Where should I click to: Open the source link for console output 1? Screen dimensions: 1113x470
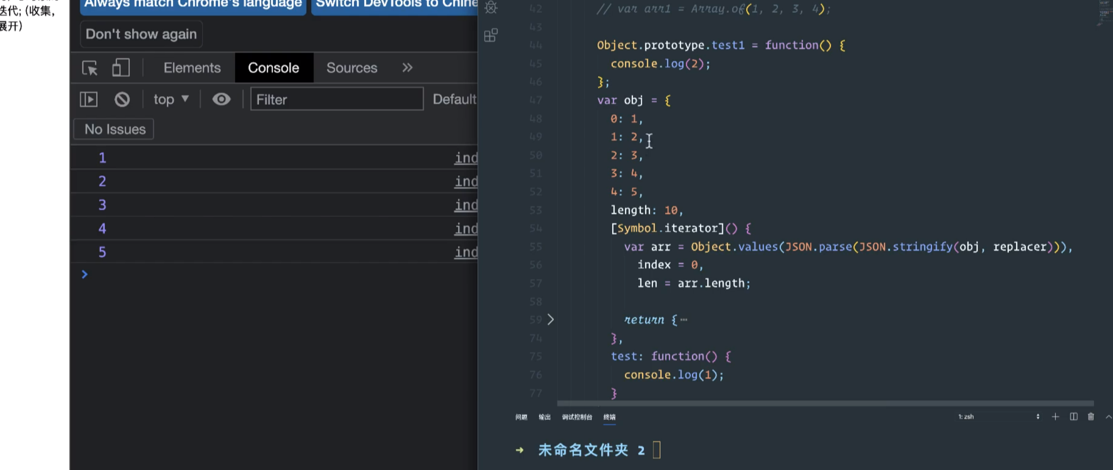click(466, 158)
